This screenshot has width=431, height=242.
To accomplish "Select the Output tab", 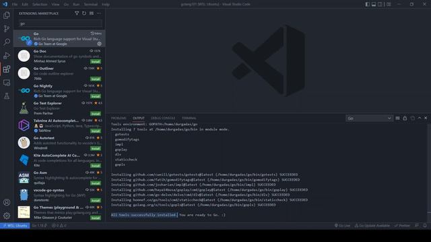I will point(139,118).
